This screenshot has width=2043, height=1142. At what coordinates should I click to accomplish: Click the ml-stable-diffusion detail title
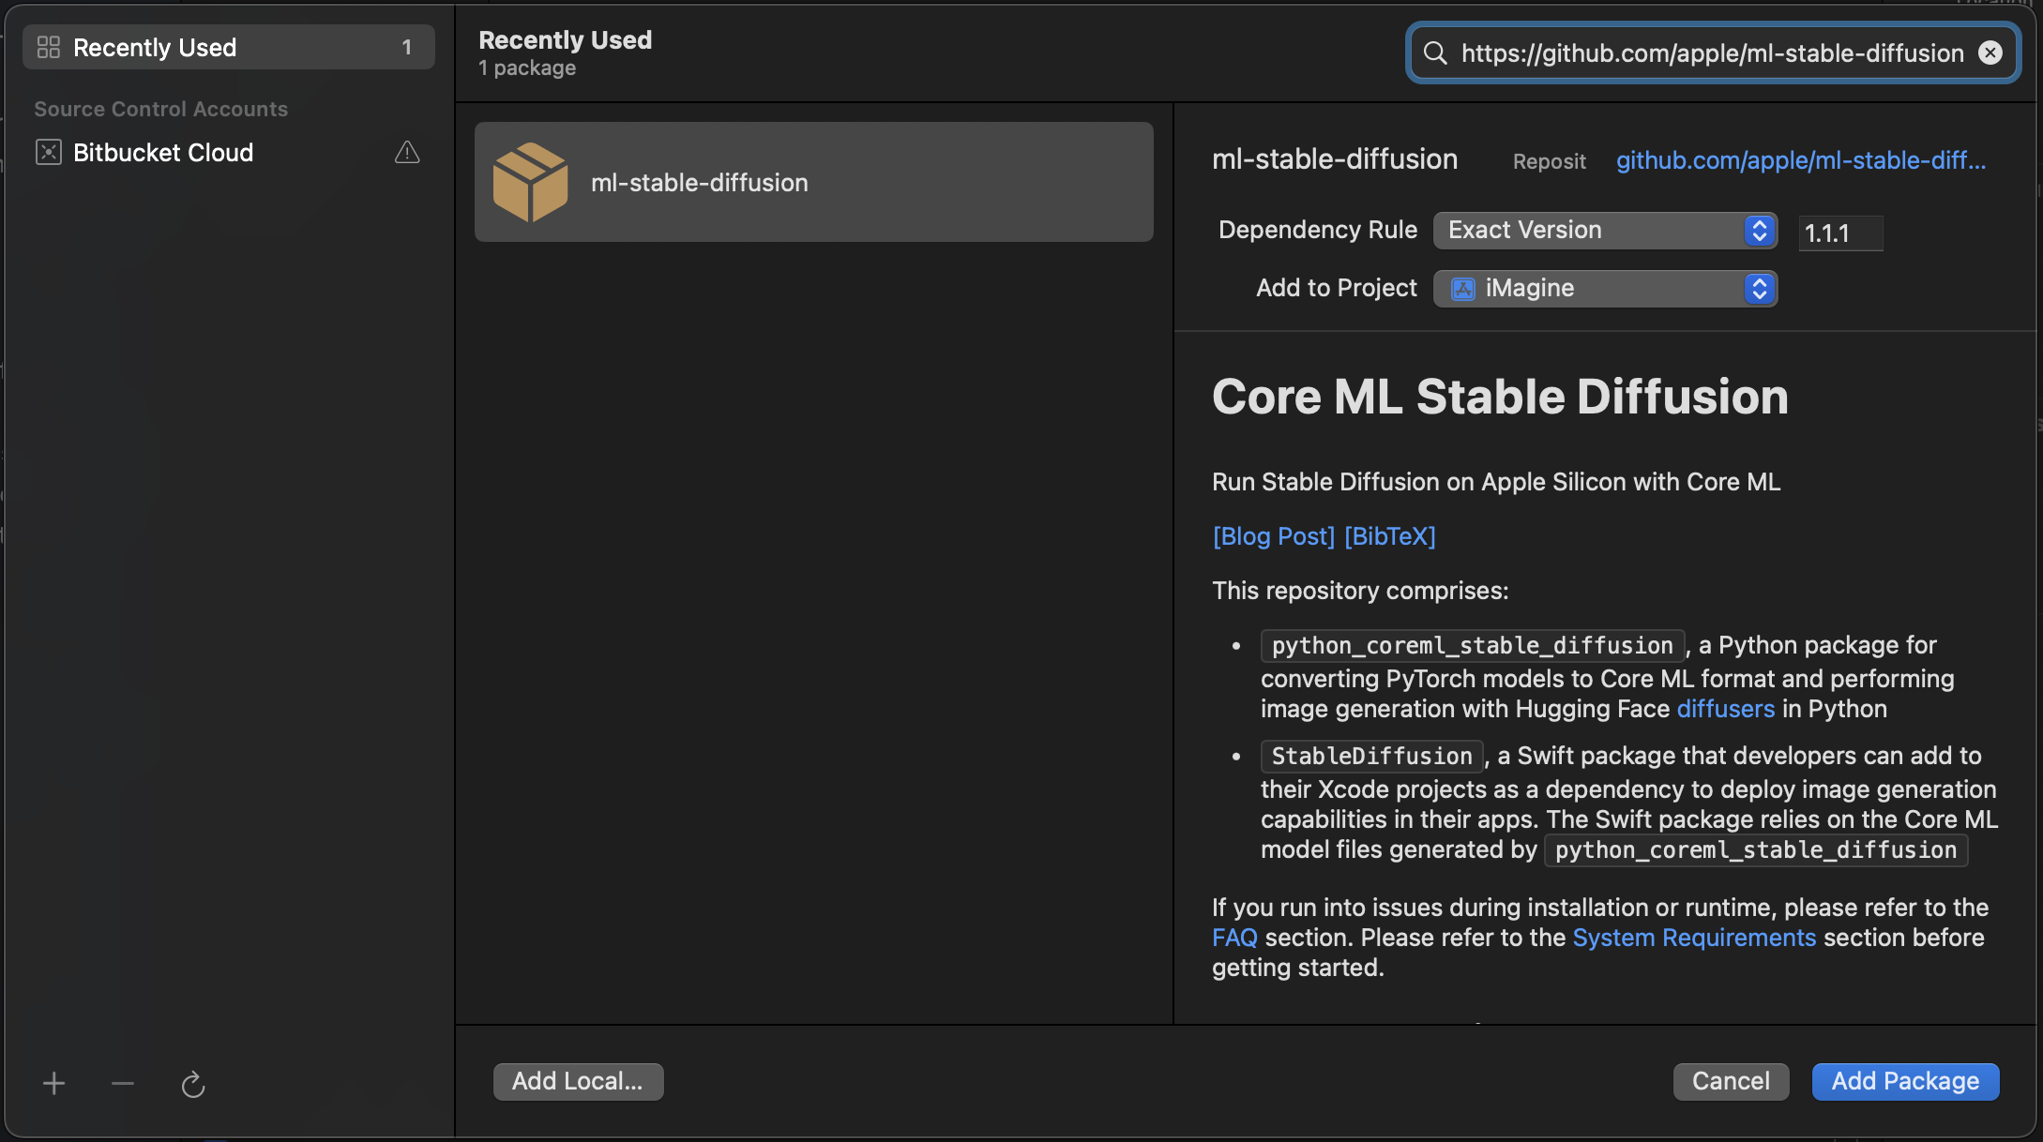[1334, 159]
